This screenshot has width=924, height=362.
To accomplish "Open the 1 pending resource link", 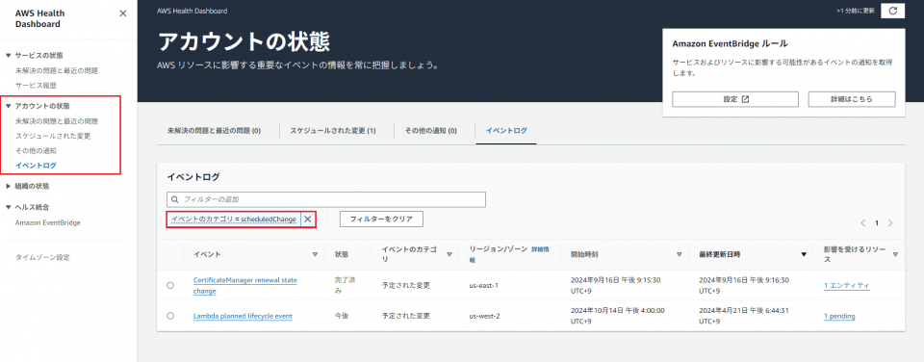I will click(x=839, y=316).
